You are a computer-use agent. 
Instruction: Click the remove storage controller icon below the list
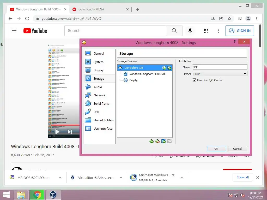(157, 141)
